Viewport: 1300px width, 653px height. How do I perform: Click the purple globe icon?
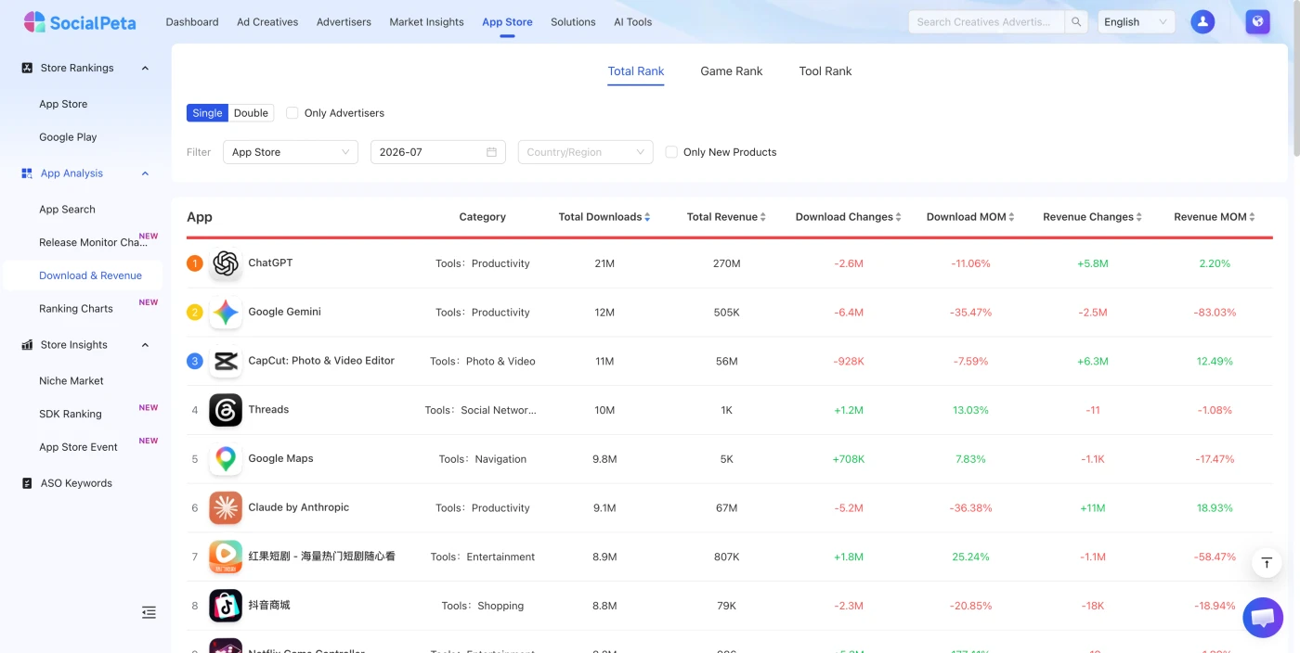click(x=1257, y=21)
